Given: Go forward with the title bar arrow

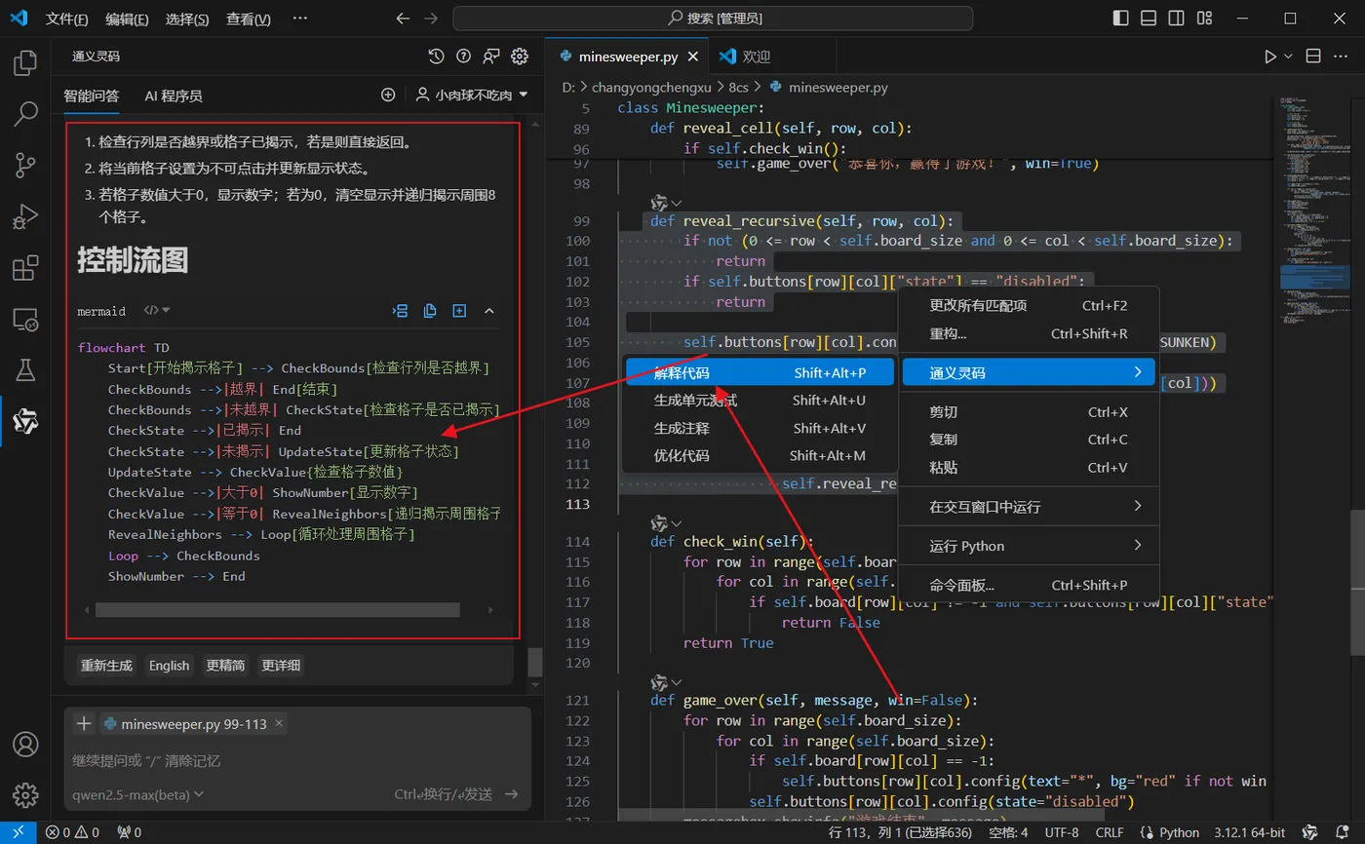Looking at the screenshot, I should (x=432, y=19).
